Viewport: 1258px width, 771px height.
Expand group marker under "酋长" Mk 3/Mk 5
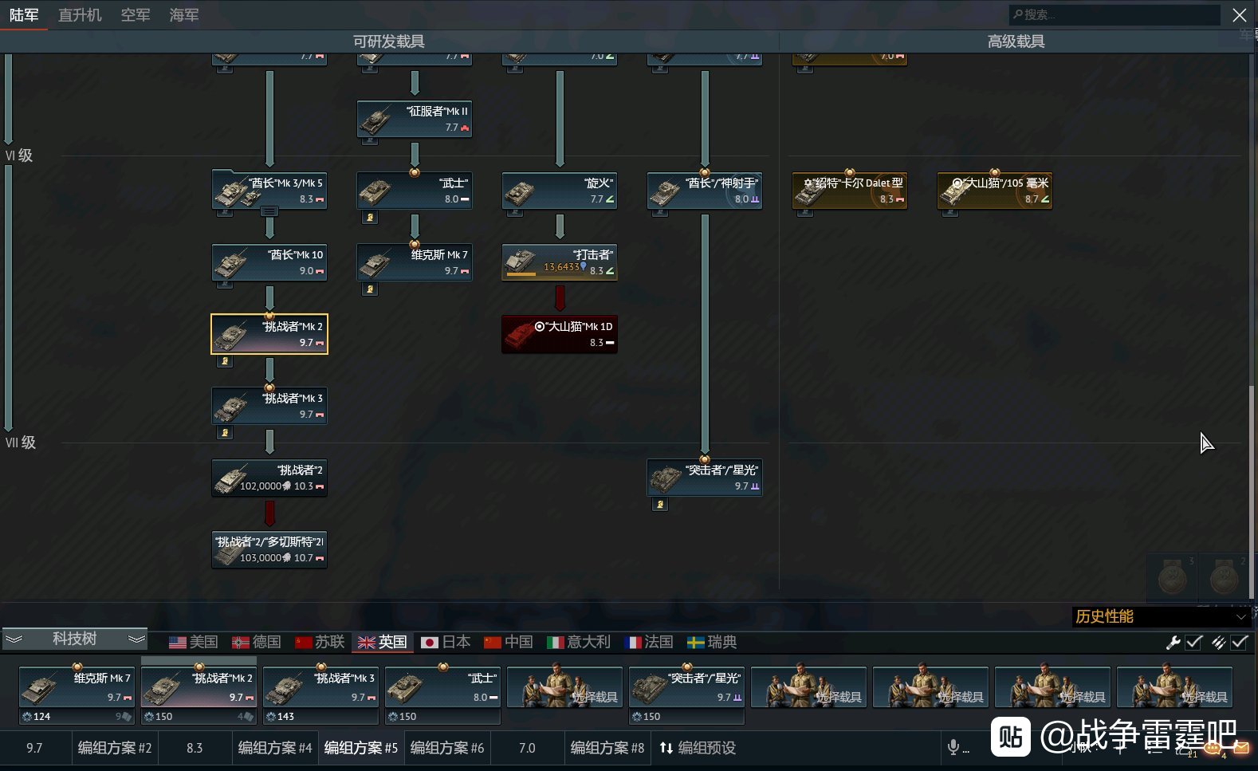269,211
